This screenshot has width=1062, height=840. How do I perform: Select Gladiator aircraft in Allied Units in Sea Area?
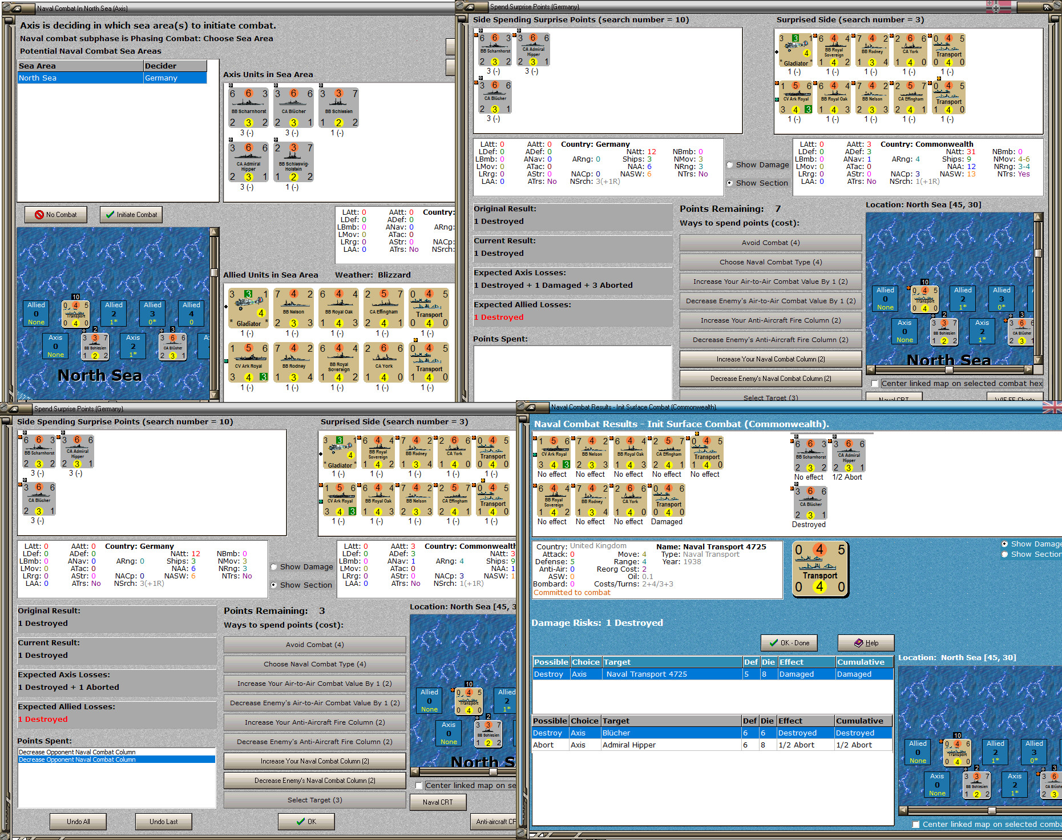coord(248,308)
